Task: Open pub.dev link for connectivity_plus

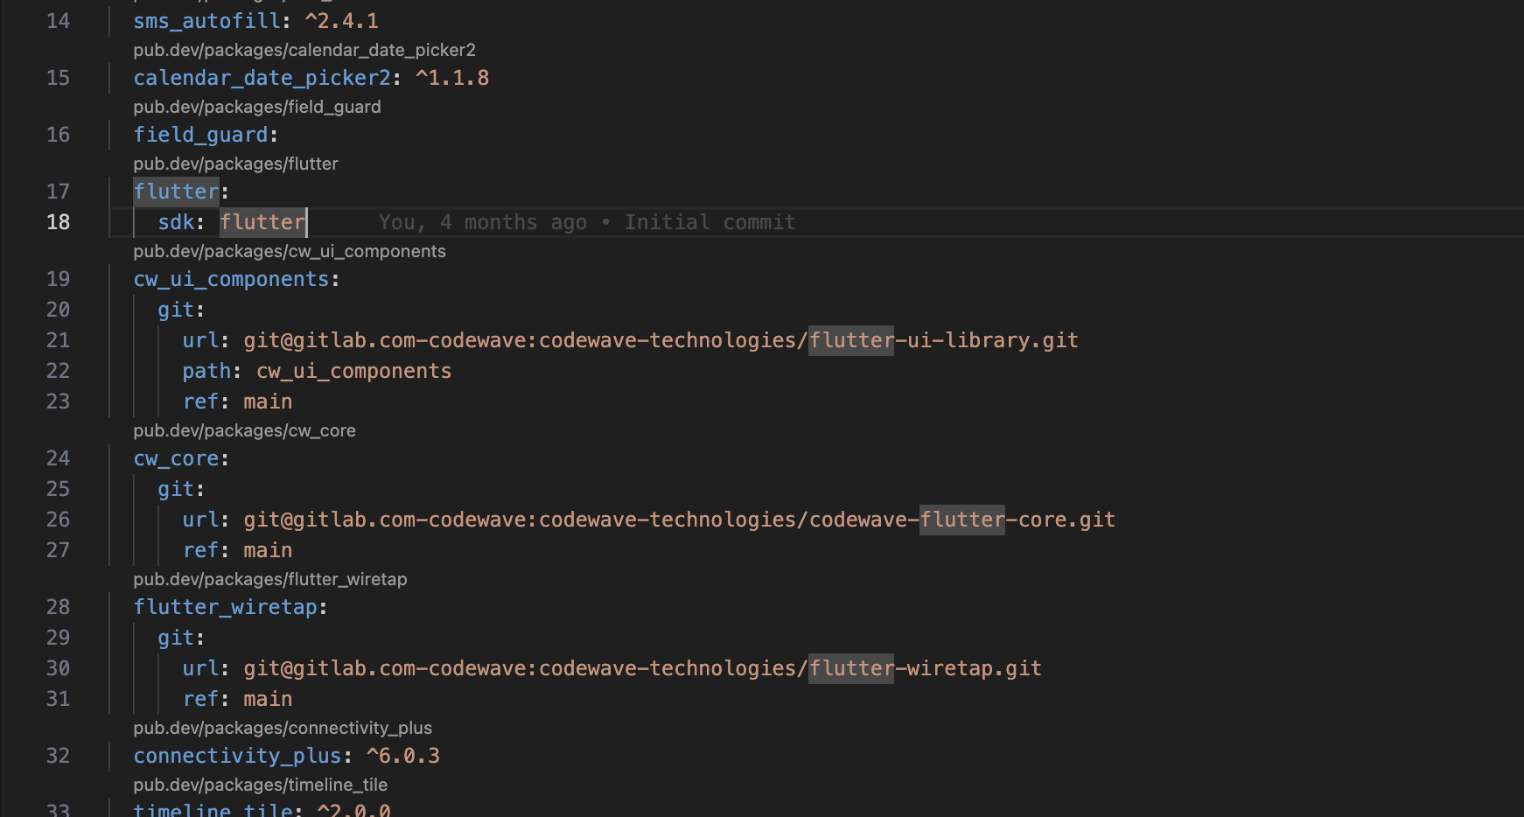Action: (x=283, y=728)
